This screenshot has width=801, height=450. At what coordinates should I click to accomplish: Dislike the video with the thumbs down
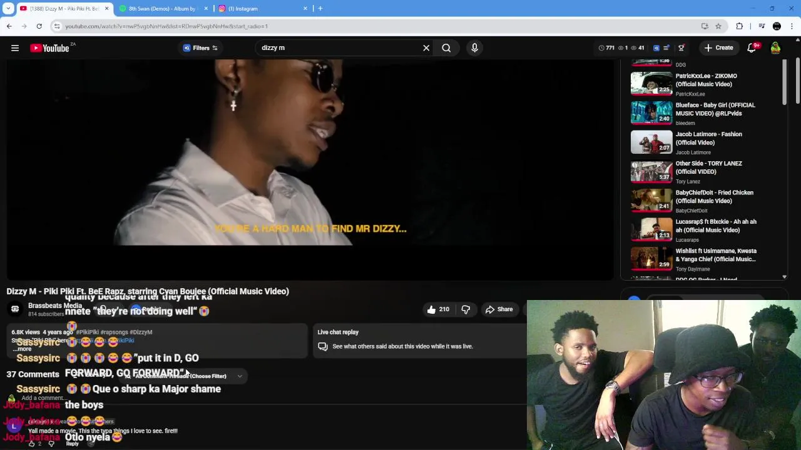pyautogui.click(x=466, y=309)
